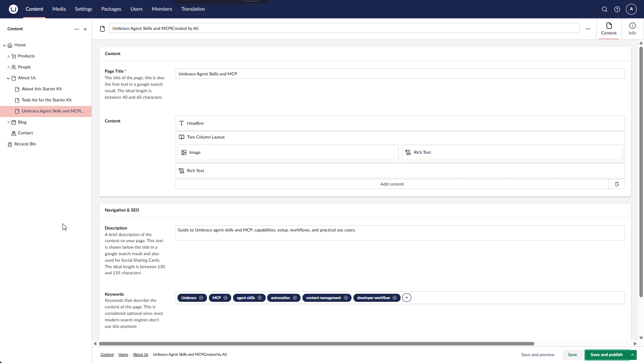Collapse the Home tree node
This screenshot has width=644, height=363.
click(5, 45)
